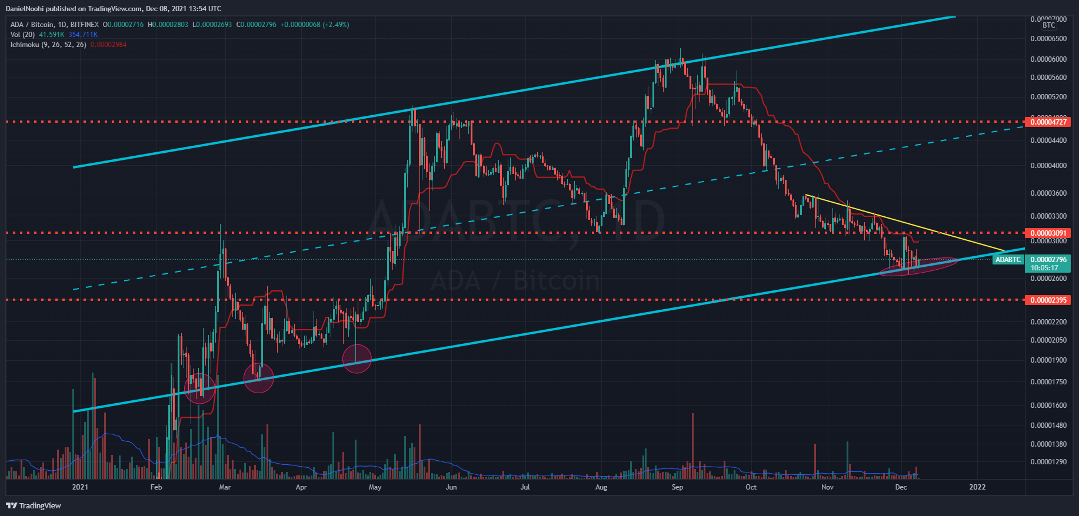The image size is (1079, 516).
Task: Click the Sep label on time axis
Action: point(678,487)
